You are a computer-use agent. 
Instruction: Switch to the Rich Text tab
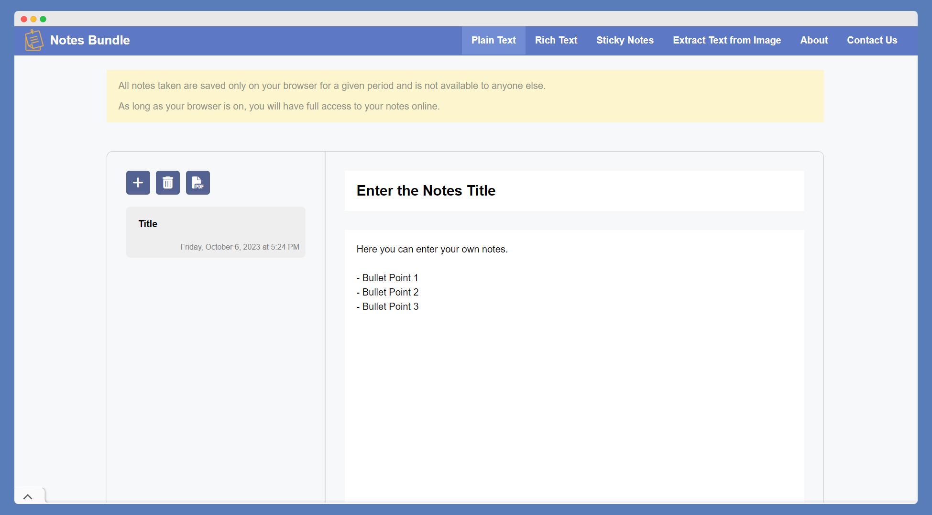pos(556,40)
